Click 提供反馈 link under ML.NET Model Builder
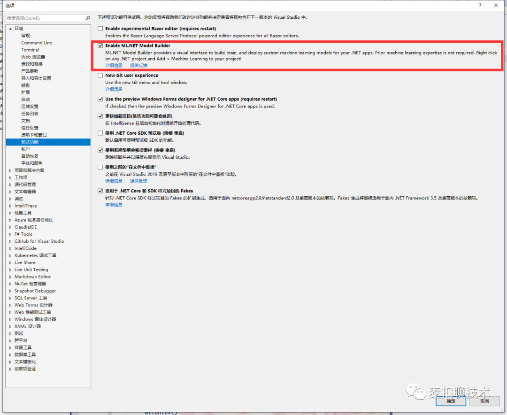507x415 pixels. pos(138,65)
